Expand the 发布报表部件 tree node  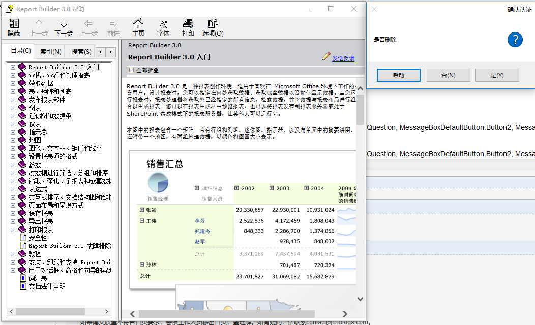coord(13,100)
